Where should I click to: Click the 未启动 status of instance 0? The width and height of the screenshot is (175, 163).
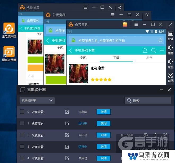[82, 112]
